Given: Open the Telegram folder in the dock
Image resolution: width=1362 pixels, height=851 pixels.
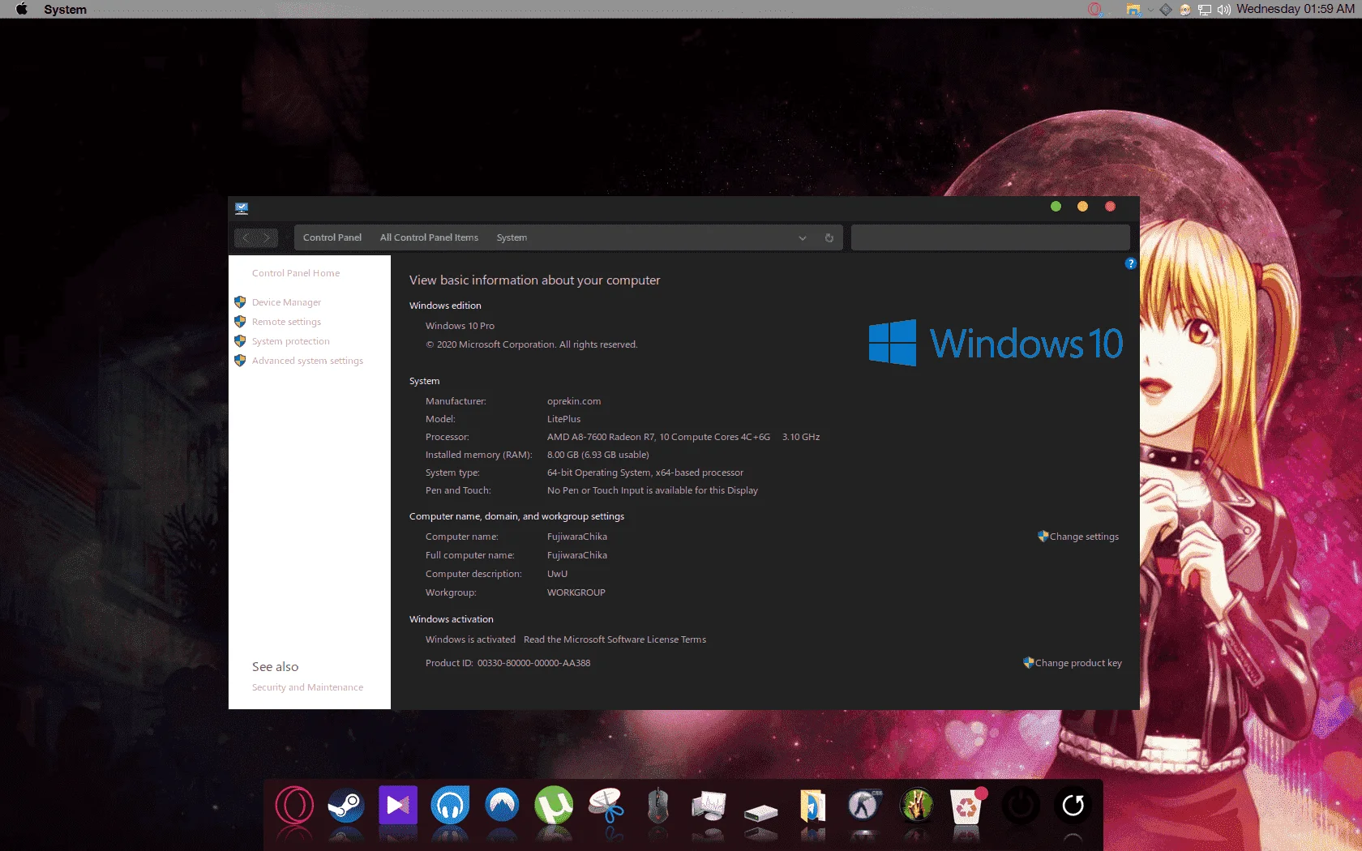Looking at the screenshot, I should tap(812, 806).
